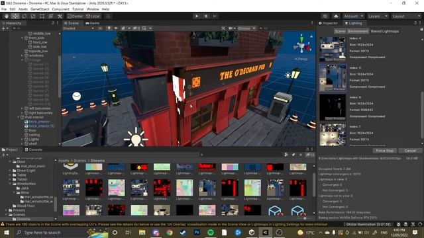This screenshot has width=424, height=238.
Task: Select the Baked Lightmaps tab
Action: pyautogui.click(x=385, y=31)
